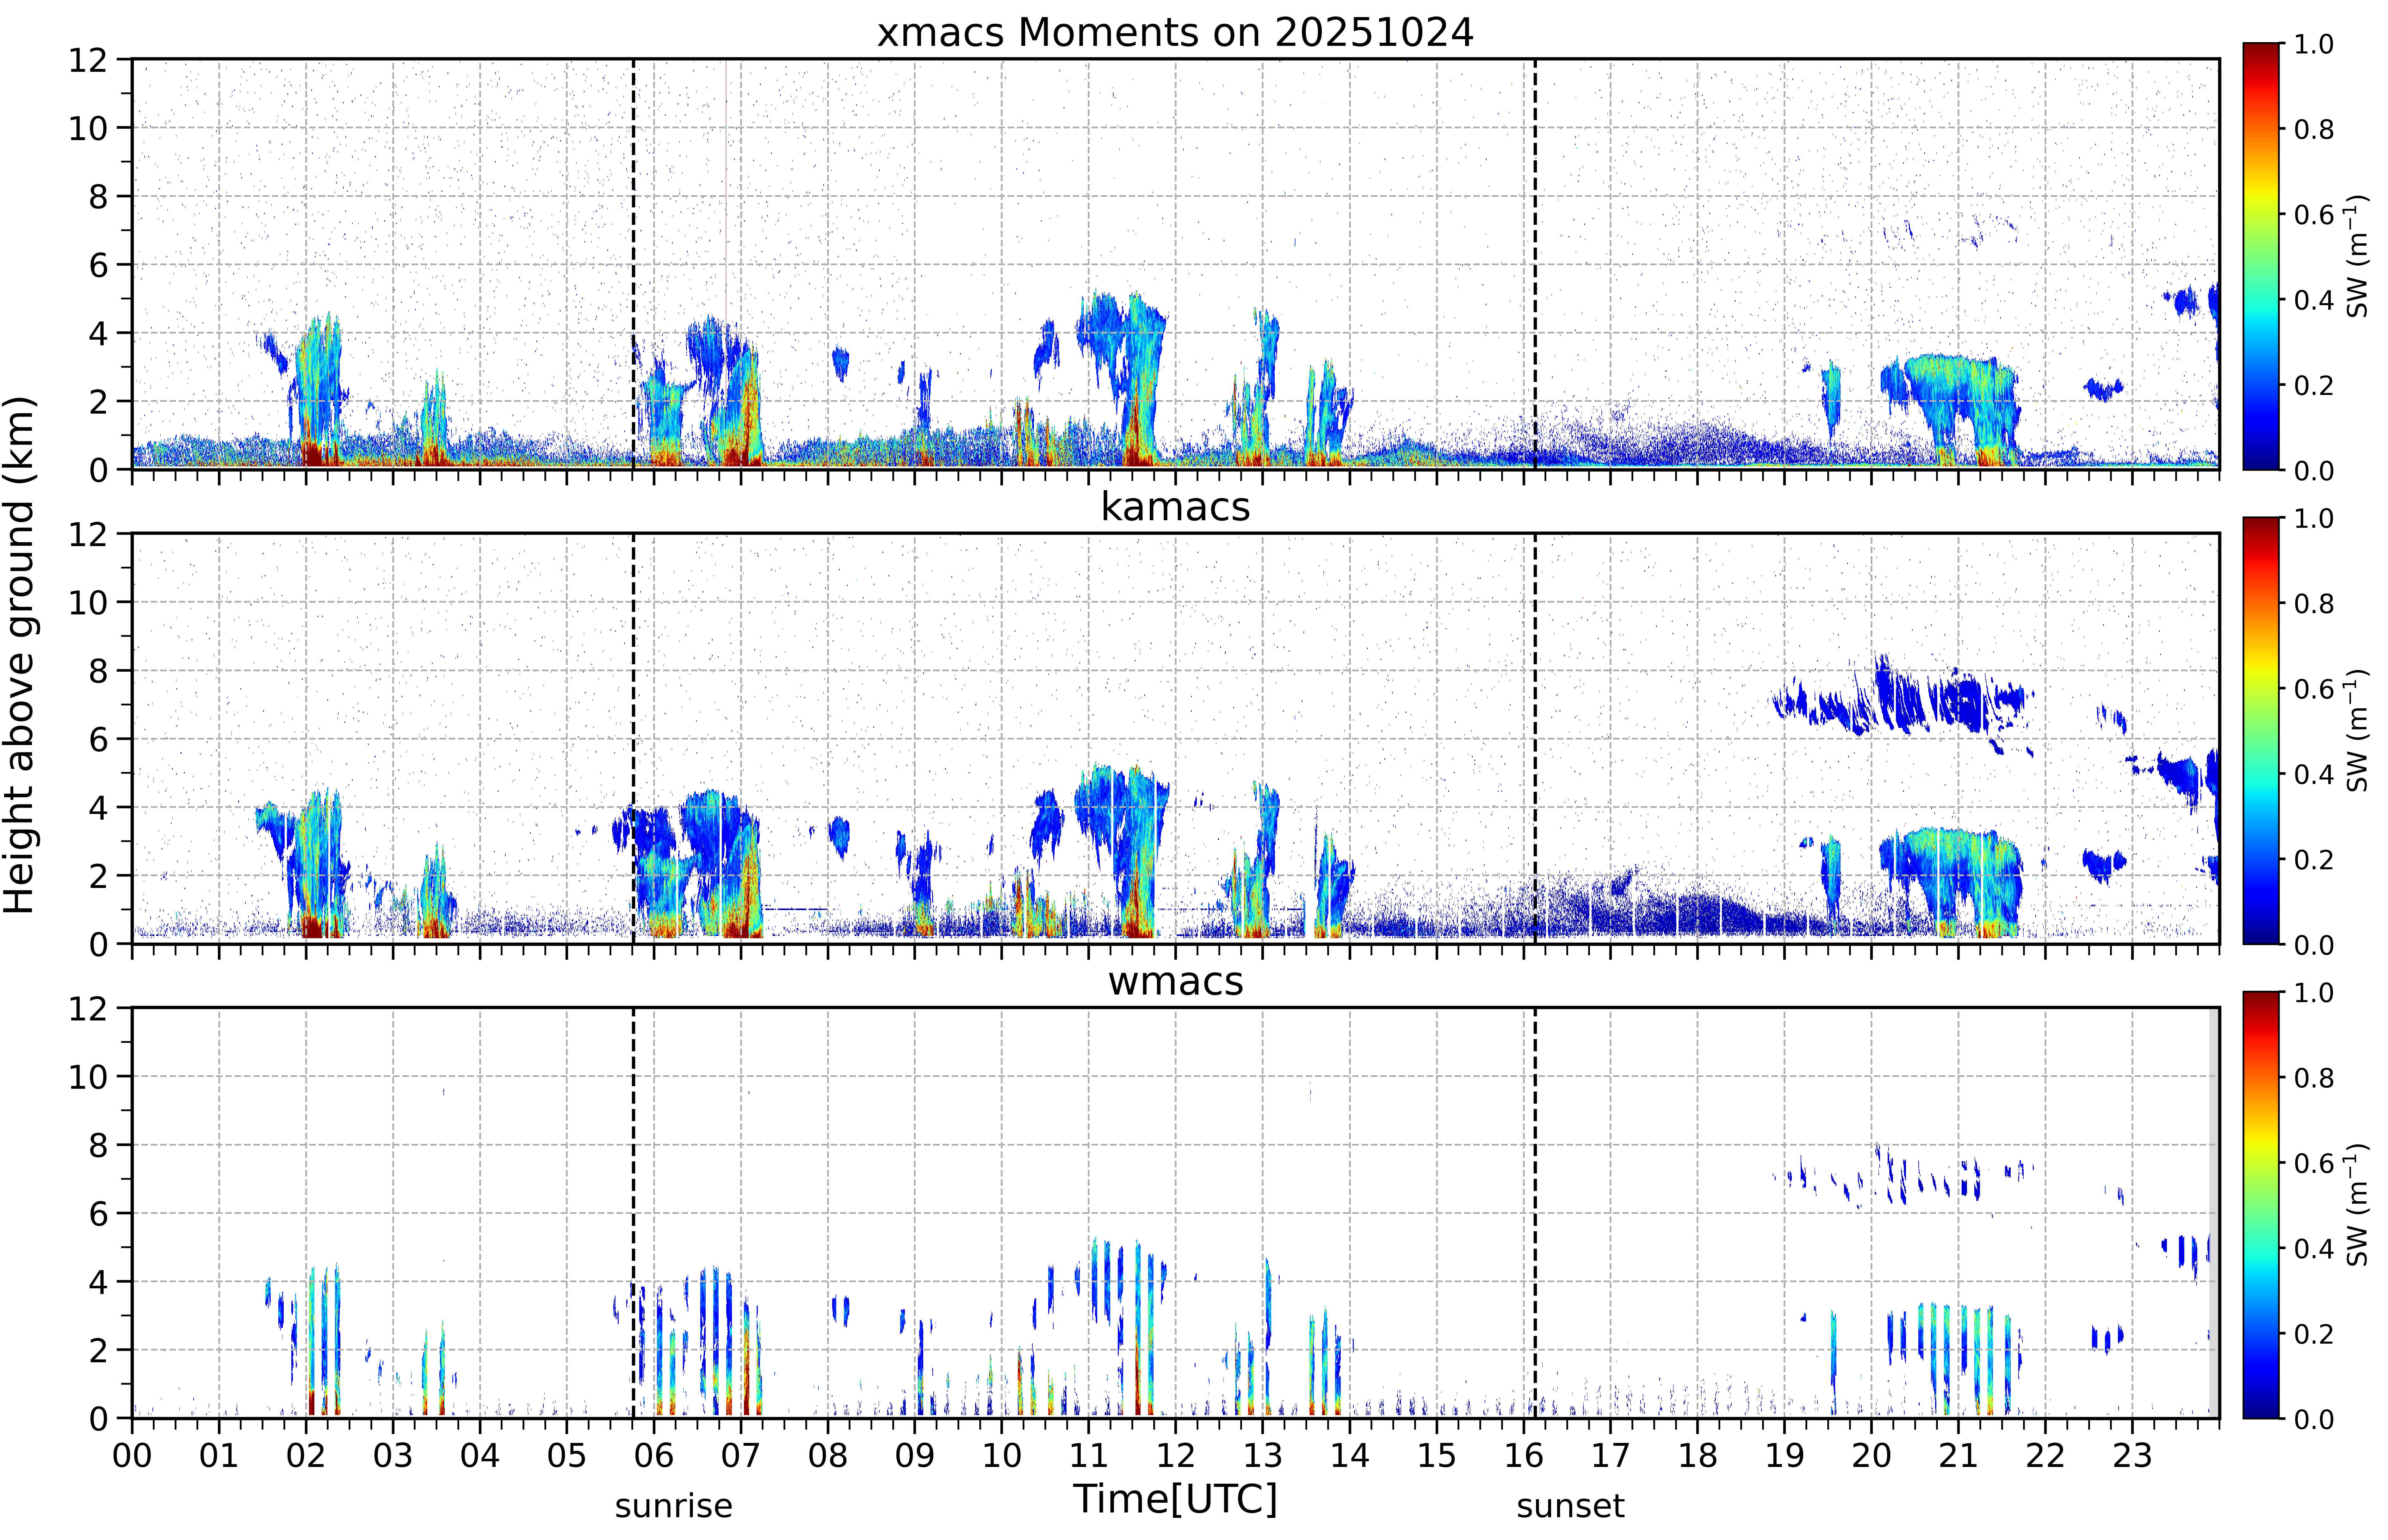Image resolution: width=2388 pixels, height=1540 pixels.
Task: Click the '0.2' tick on the kamacs colorbar
Action: 2314,859
